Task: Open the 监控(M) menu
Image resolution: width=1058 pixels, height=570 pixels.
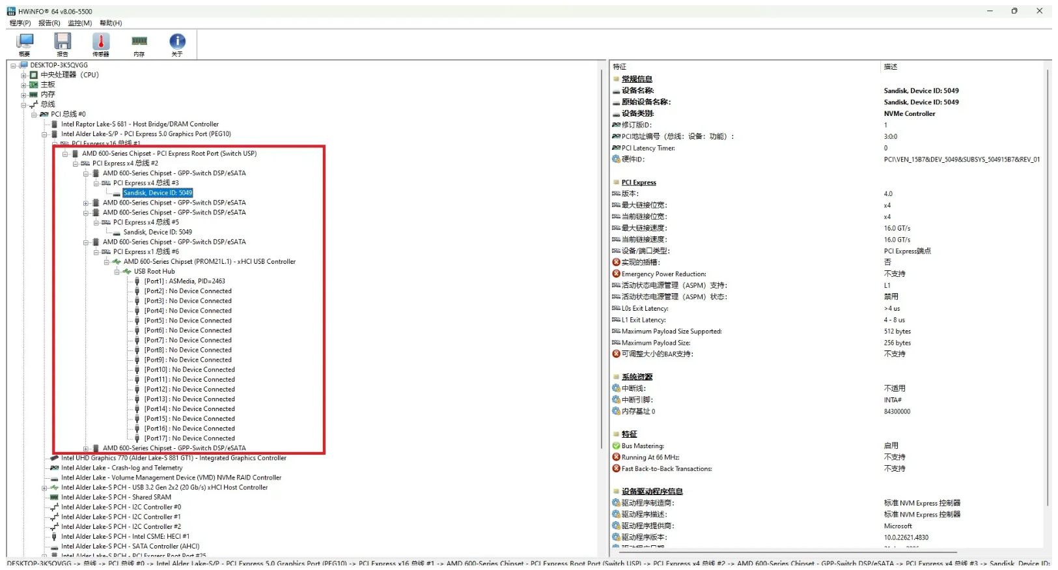Action: pos(79,23)
